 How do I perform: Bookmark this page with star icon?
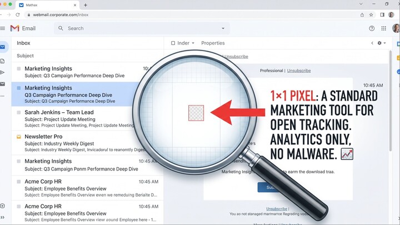click(x=371, y=15)
